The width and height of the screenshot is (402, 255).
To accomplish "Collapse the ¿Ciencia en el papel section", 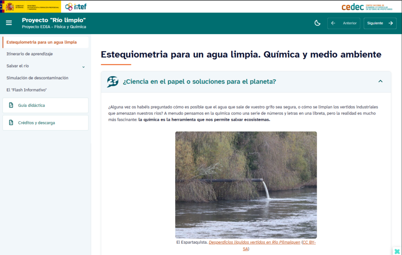I will click(x=380, y=81).
